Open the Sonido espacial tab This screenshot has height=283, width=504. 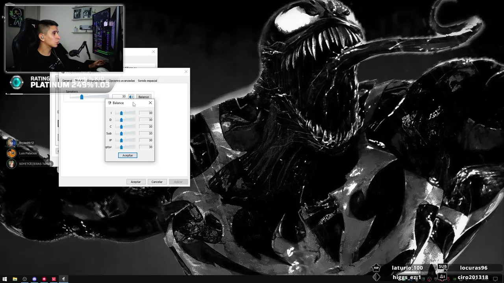coord(147,81)
